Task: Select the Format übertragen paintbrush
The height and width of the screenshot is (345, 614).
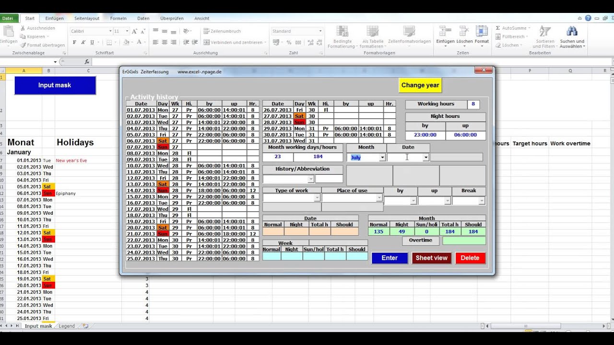Action: pos(23,45)
